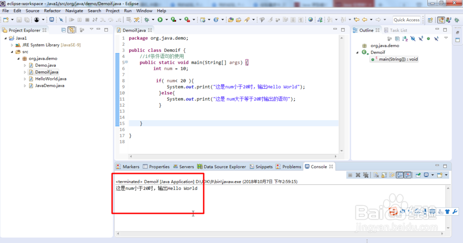
Task: Click the Skip All Breakpoints icon
Action: (61, 20)
